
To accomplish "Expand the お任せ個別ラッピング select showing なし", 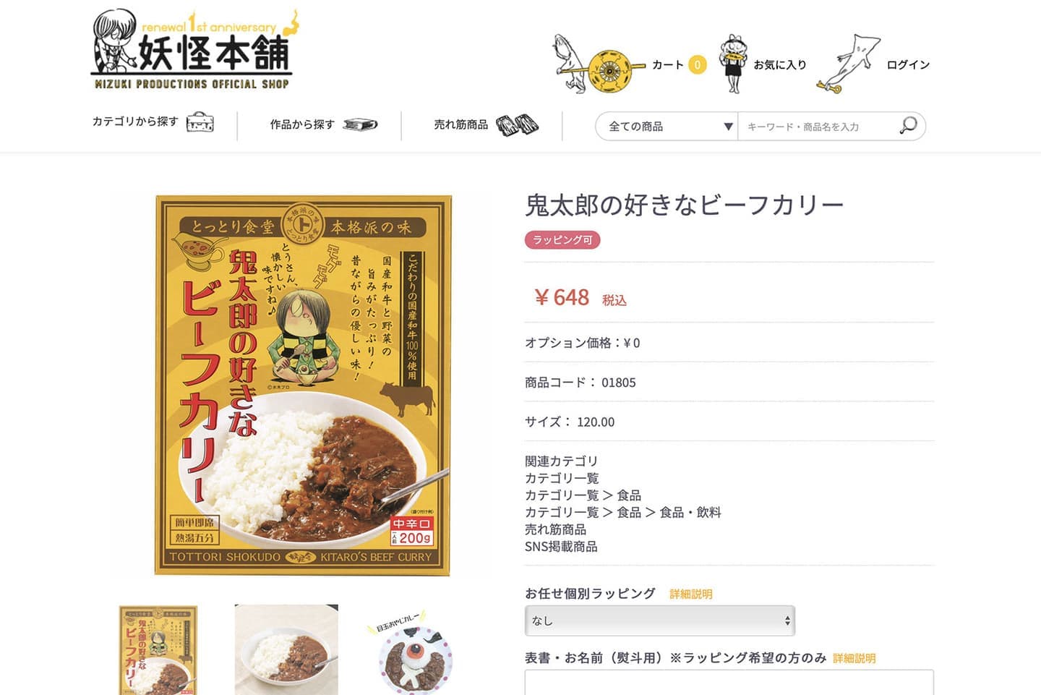I will point(660,621).
